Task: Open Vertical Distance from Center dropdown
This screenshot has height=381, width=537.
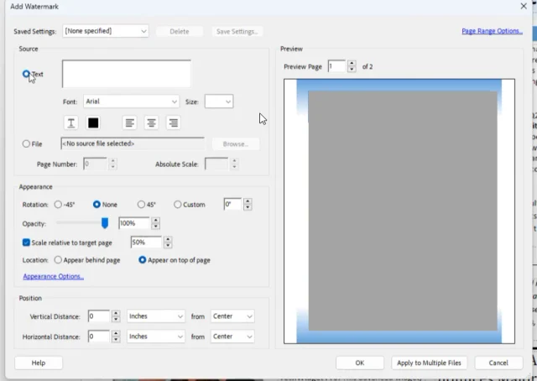Action: click(232, 316)
